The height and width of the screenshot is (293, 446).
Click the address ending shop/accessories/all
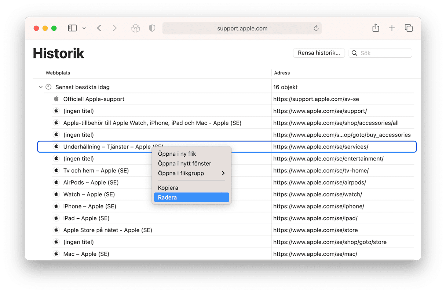336,123
